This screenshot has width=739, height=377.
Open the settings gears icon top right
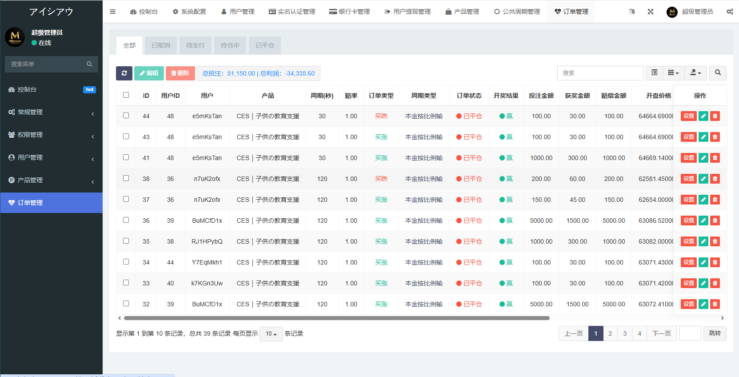[x=730, y=12]
